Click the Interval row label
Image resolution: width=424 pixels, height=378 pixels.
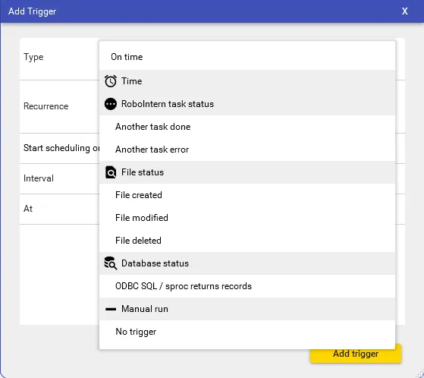click(39, 178)
